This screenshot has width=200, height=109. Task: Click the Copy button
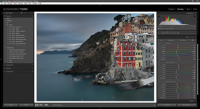[x=11, y=105]
